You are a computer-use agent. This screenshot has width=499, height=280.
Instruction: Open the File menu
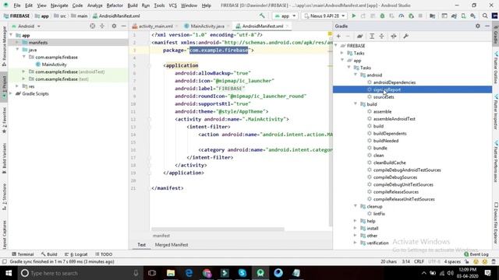[x=17, y=5]
